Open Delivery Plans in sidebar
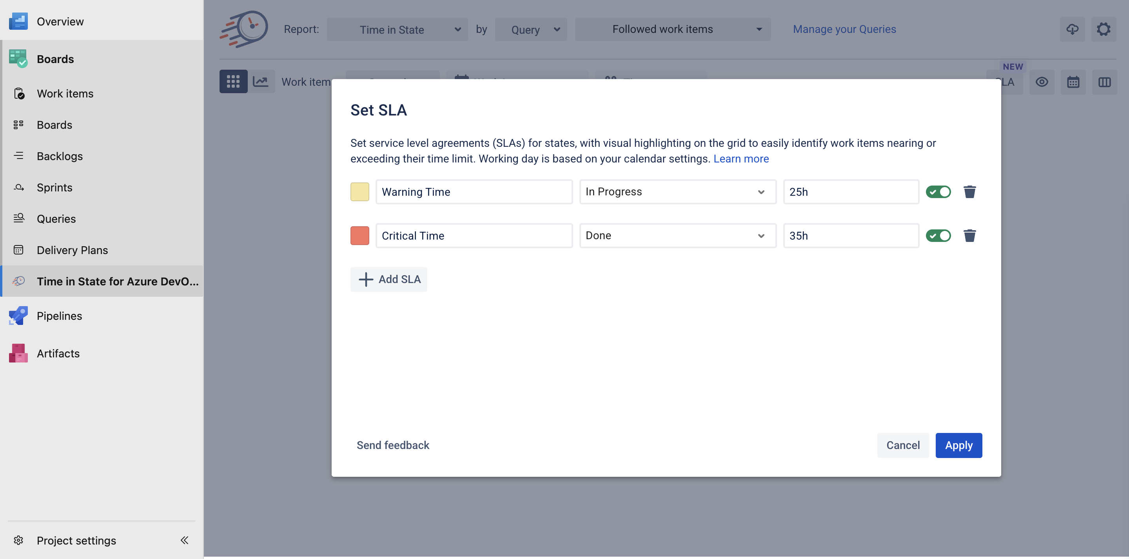 click(72, 250)
